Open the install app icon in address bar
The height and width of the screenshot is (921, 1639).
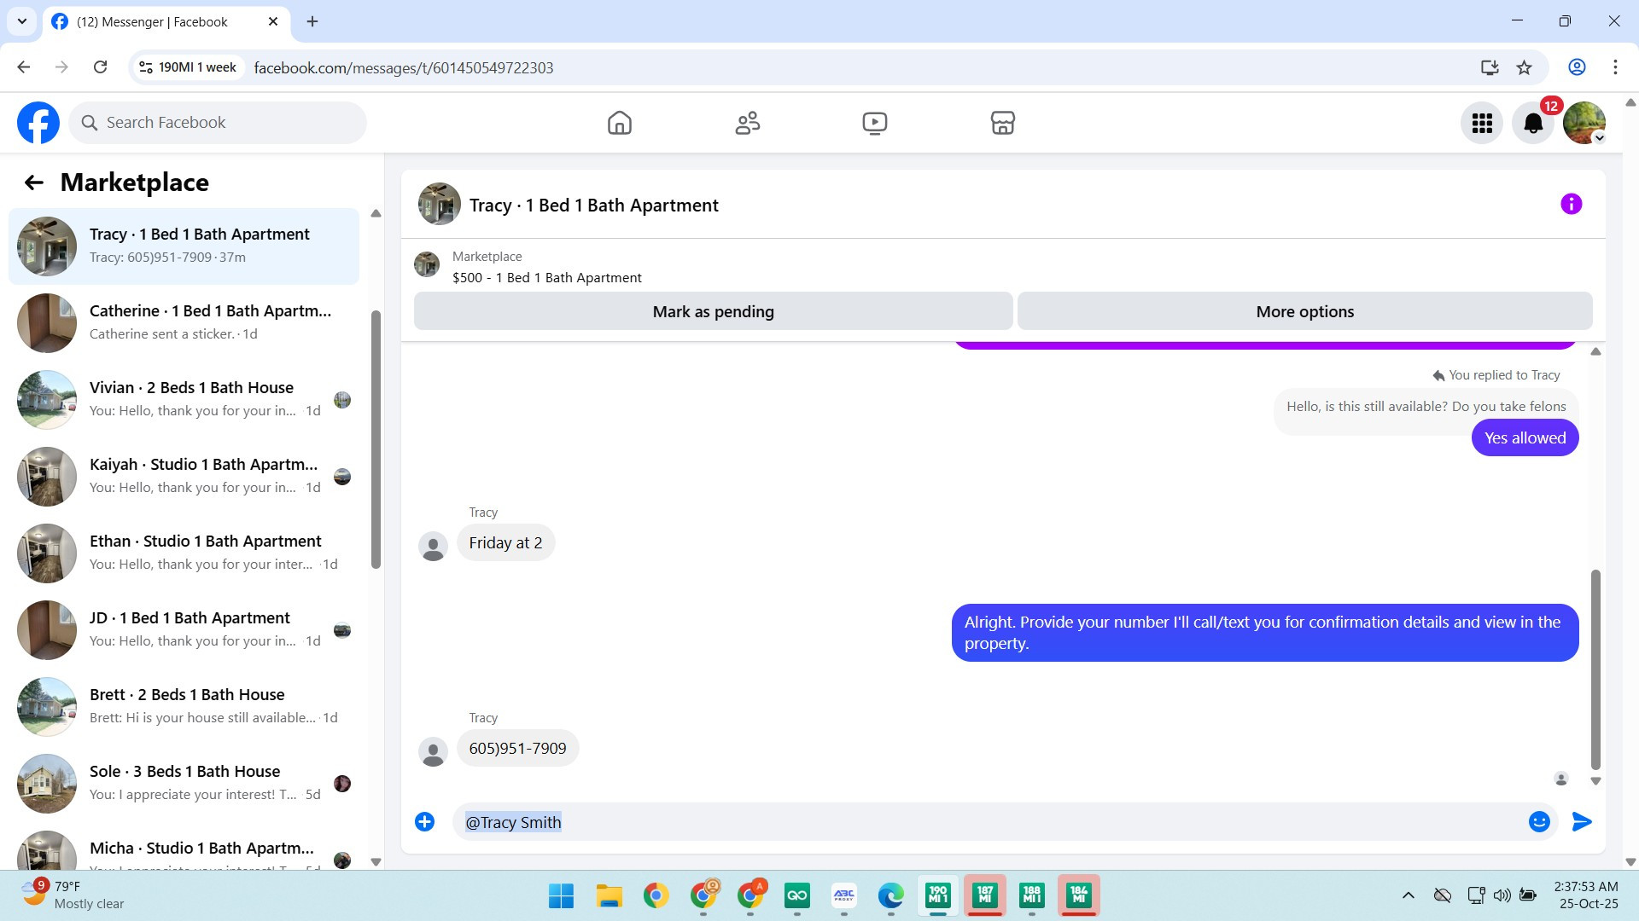tap(1490, 67)
